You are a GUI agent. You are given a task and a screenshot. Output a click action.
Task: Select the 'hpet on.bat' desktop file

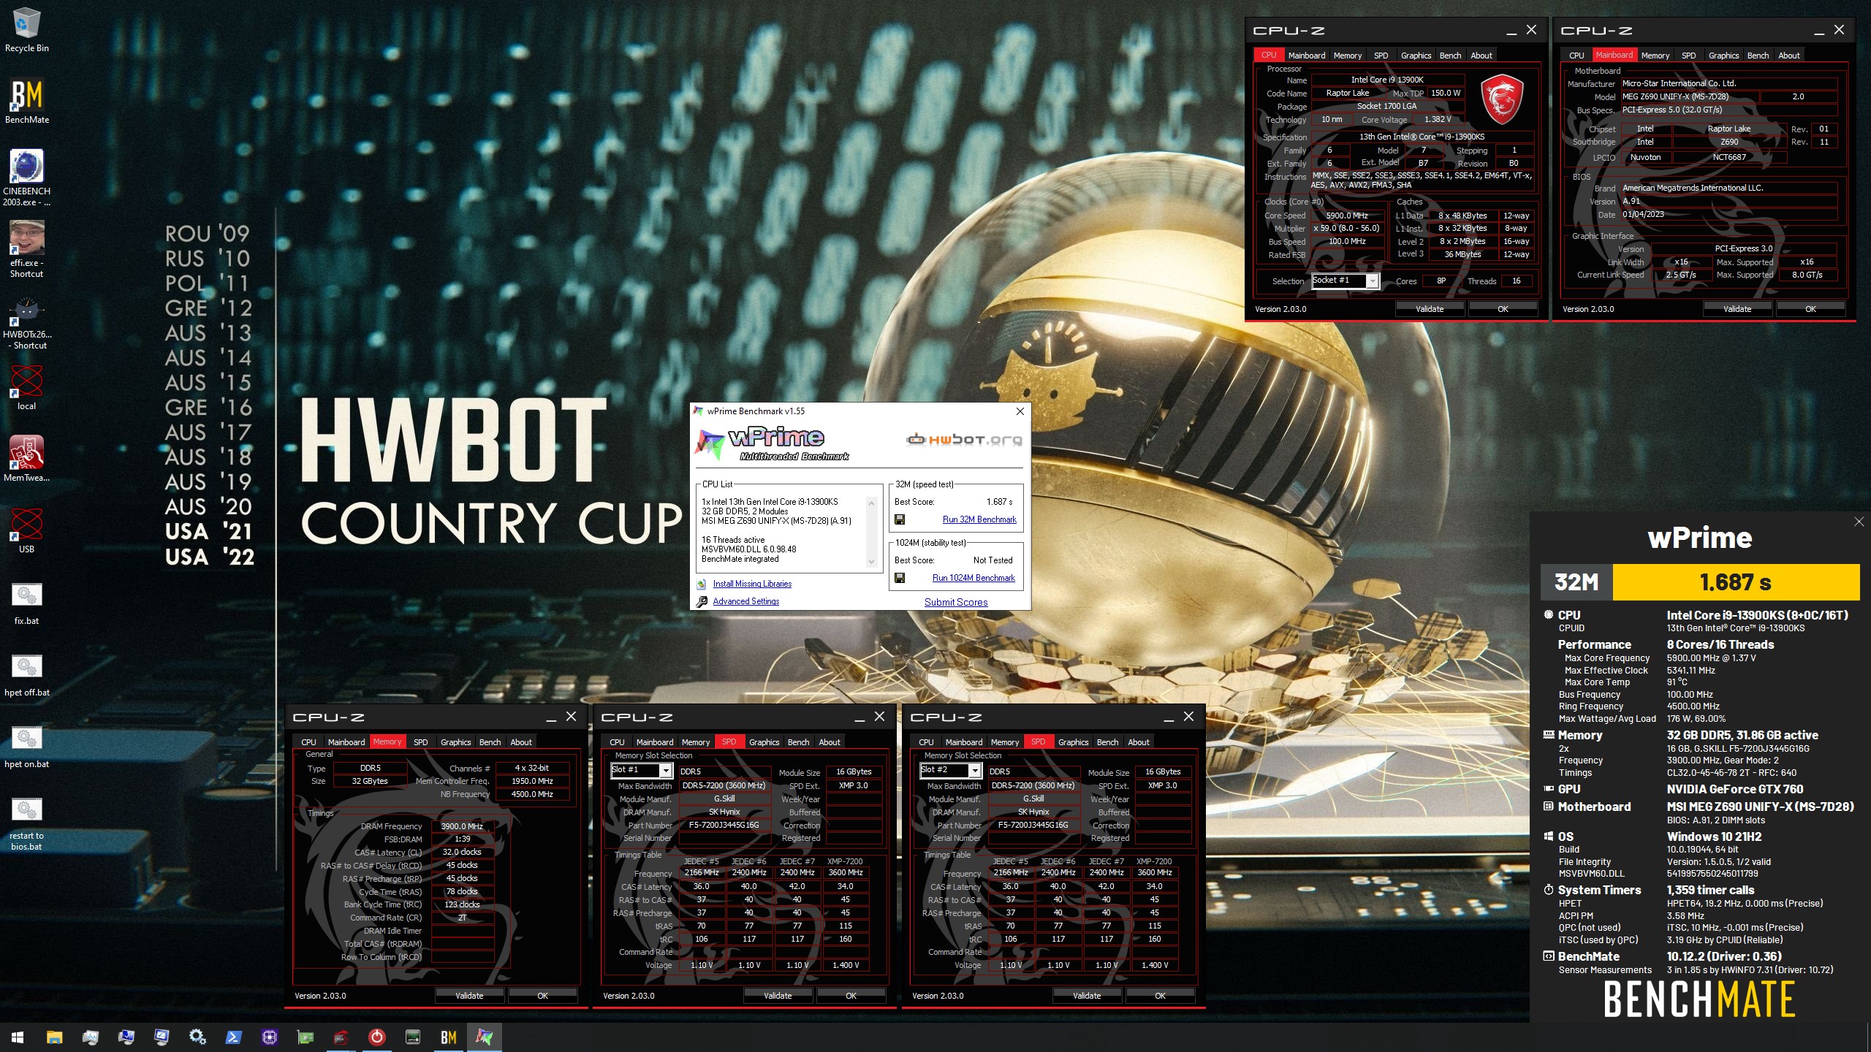pyautogui.click(x=26, y=746)
